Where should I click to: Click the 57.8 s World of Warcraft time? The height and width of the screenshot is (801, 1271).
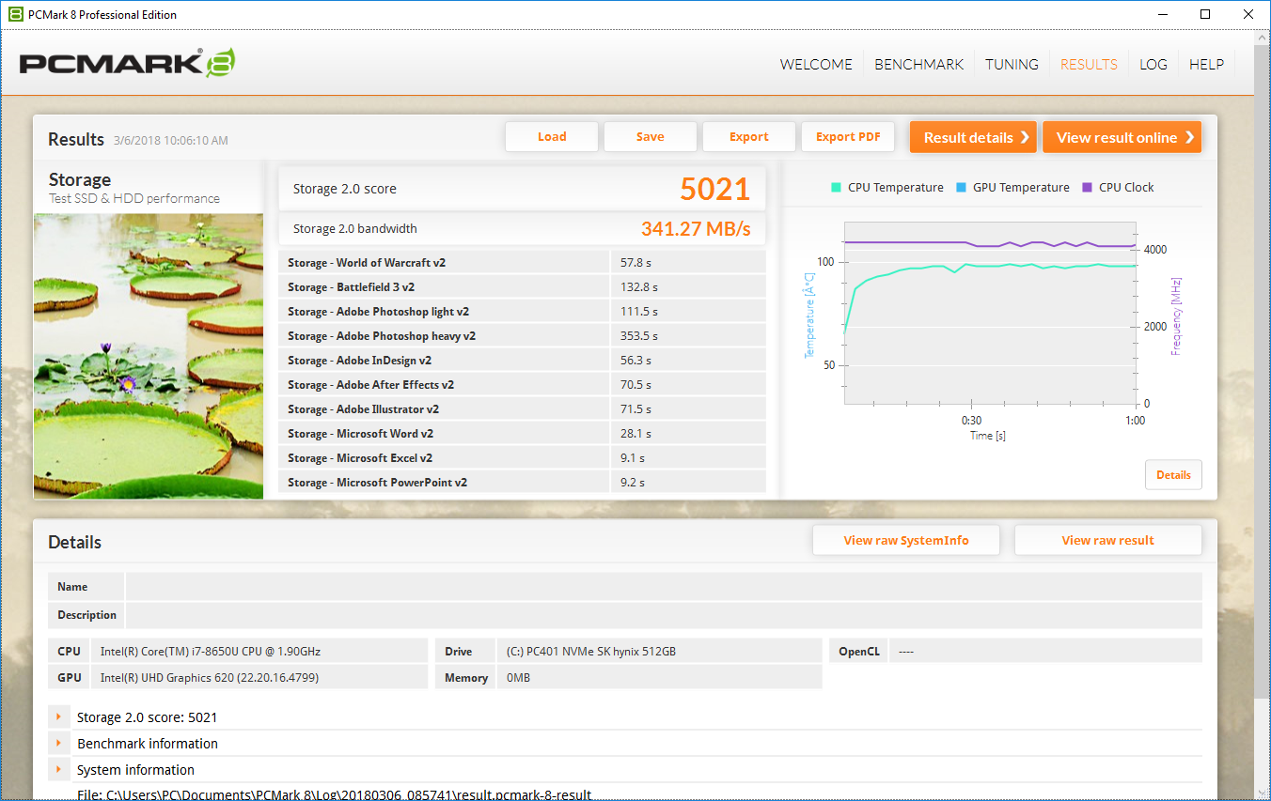tap(637, 262)
